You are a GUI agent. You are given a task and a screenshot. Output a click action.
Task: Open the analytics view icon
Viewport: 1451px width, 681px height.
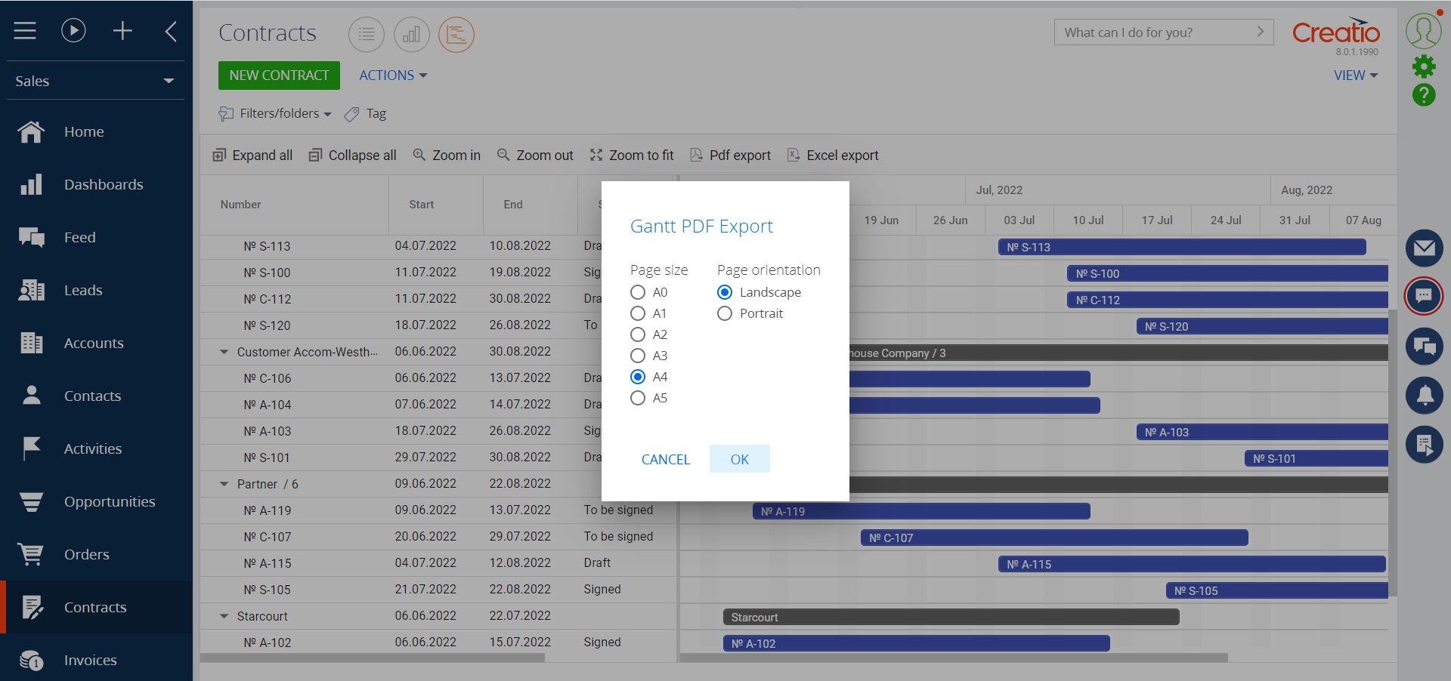click(411, 34)
